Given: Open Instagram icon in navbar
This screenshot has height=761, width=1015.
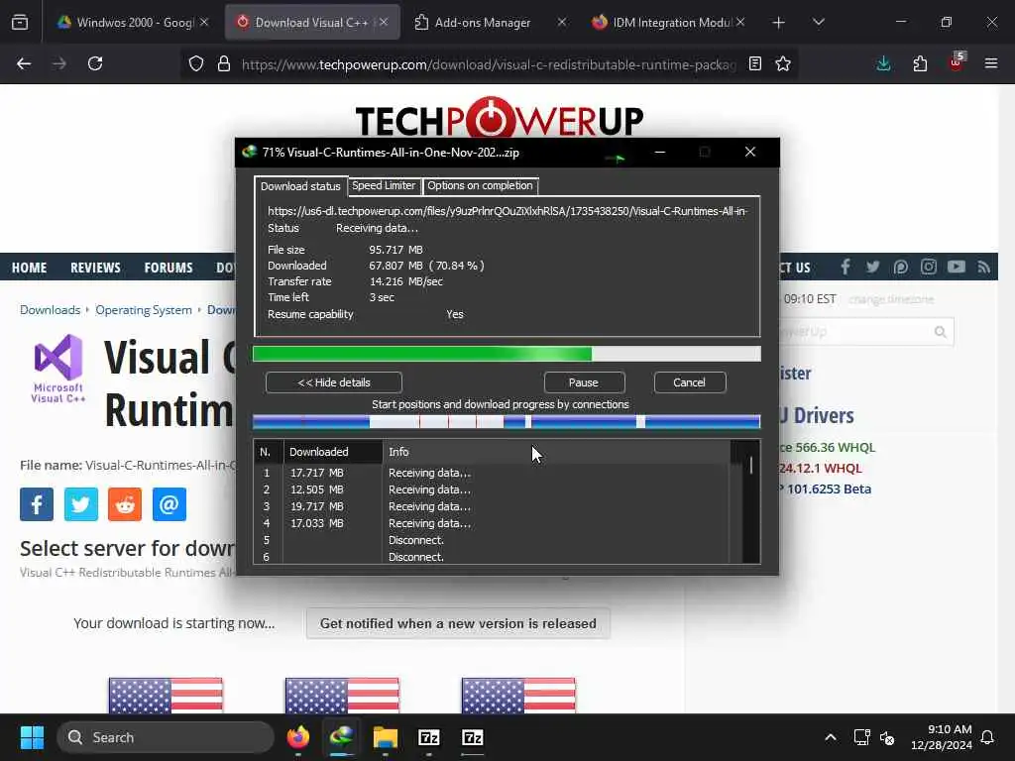Looking at the screenshot, I should tap(928, 267).
